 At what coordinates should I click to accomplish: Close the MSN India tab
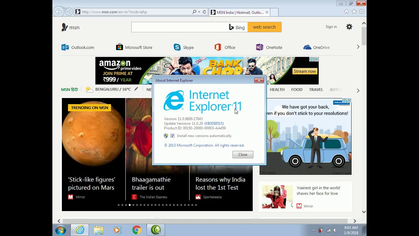267,12
